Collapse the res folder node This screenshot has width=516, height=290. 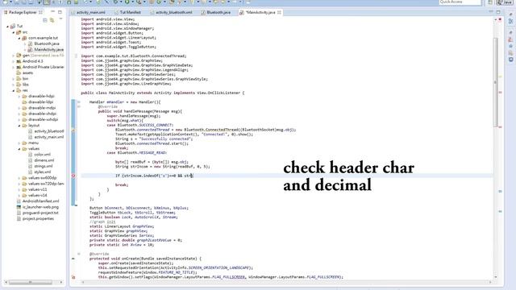pos(14,90)
